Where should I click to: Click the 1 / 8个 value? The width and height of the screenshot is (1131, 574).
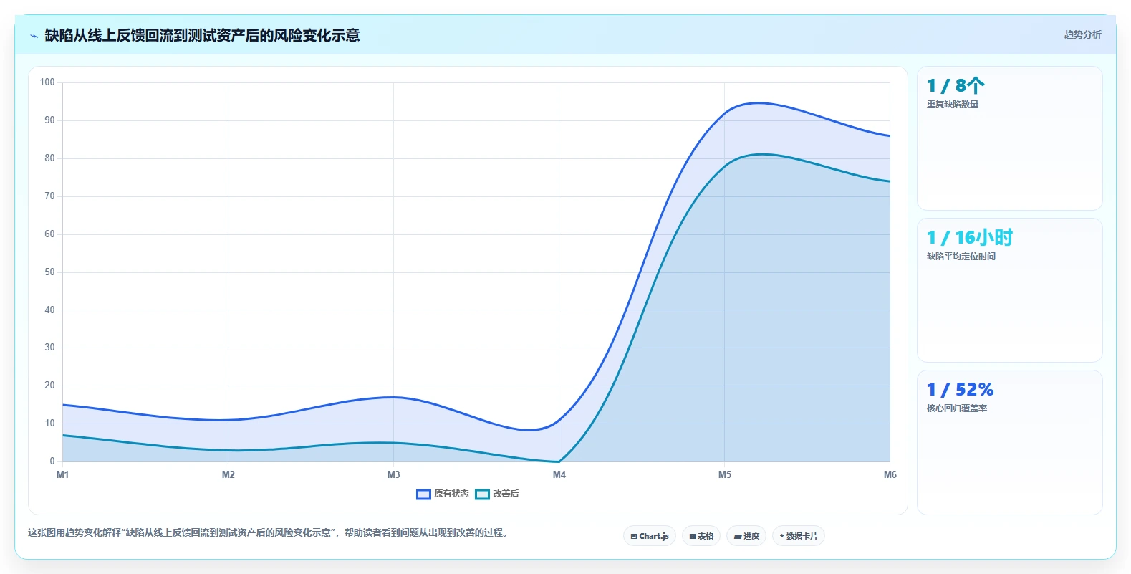[956, 86]
